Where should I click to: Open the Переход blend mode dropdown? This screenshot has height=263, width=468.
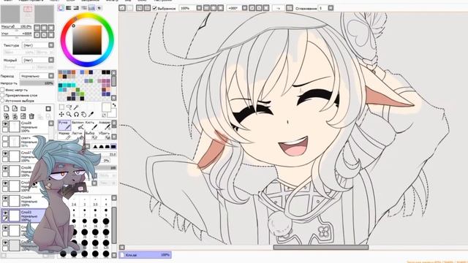pos(37,76)
